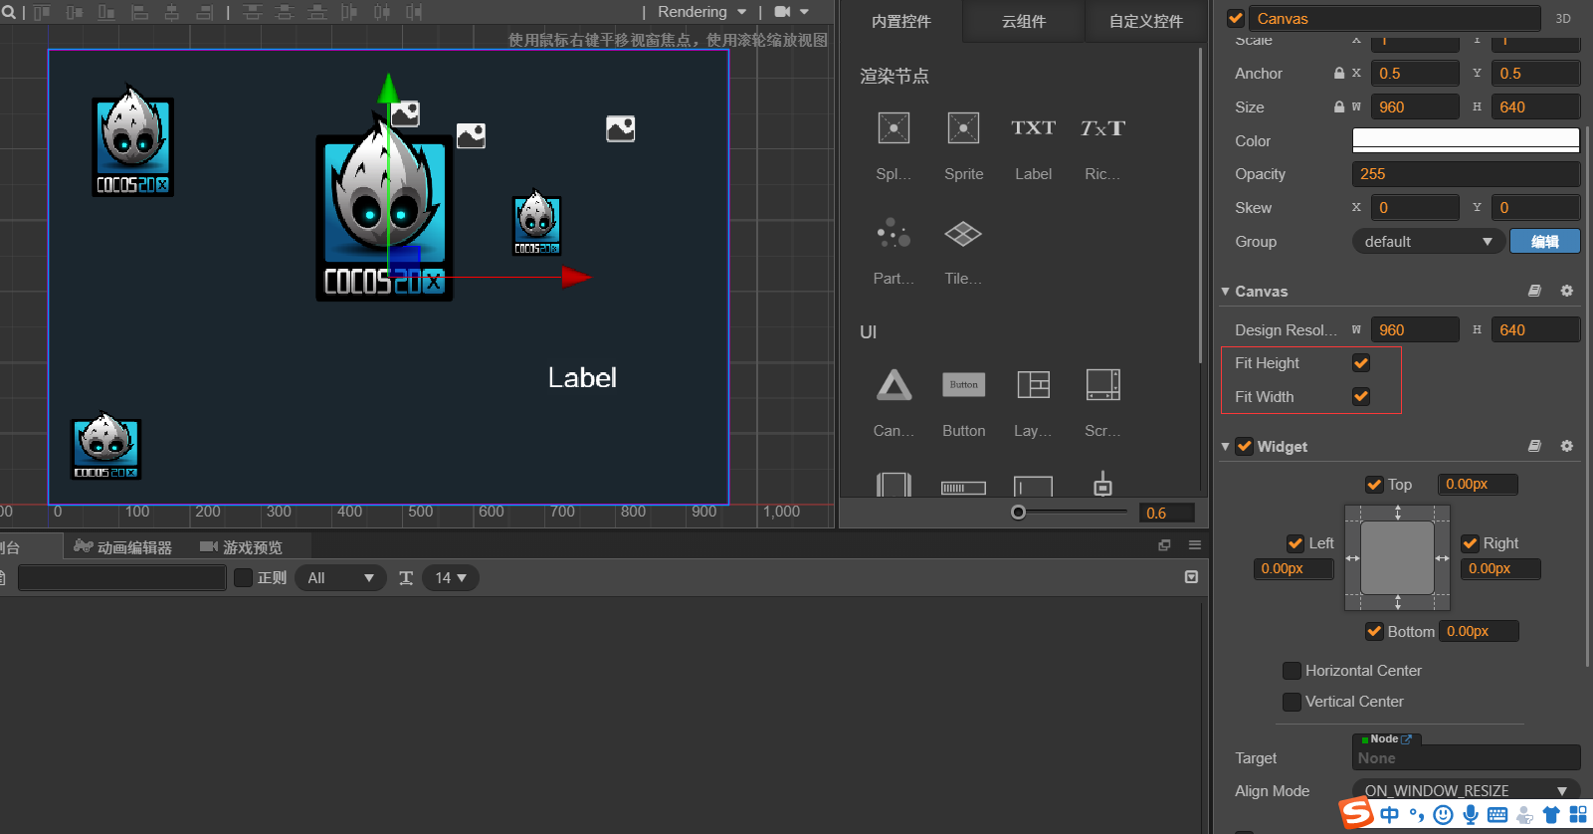This screenshot has height=834, width=1593.
Task: Click the distribute bottom edges icon
Action: tap(317, 12)
